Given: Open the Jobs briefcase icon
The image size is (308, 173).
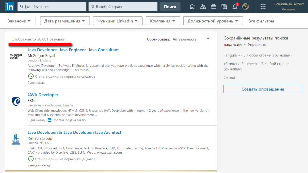Looking at the screenshot, I should tap(214, 6).
